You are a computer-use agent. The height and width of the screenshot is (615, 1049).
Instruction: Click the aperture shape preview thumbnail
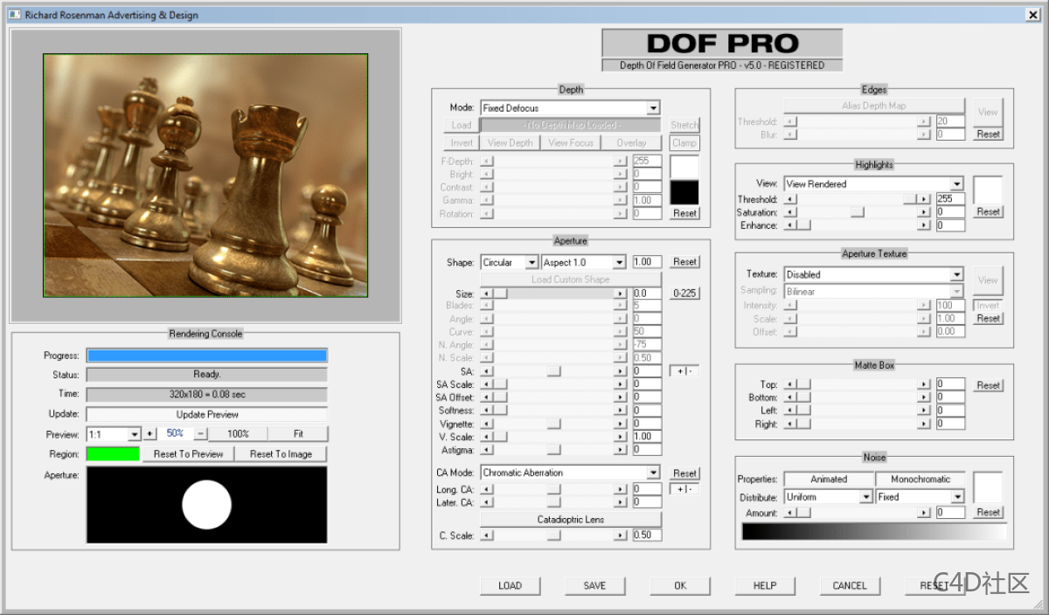tap(206, 505)
